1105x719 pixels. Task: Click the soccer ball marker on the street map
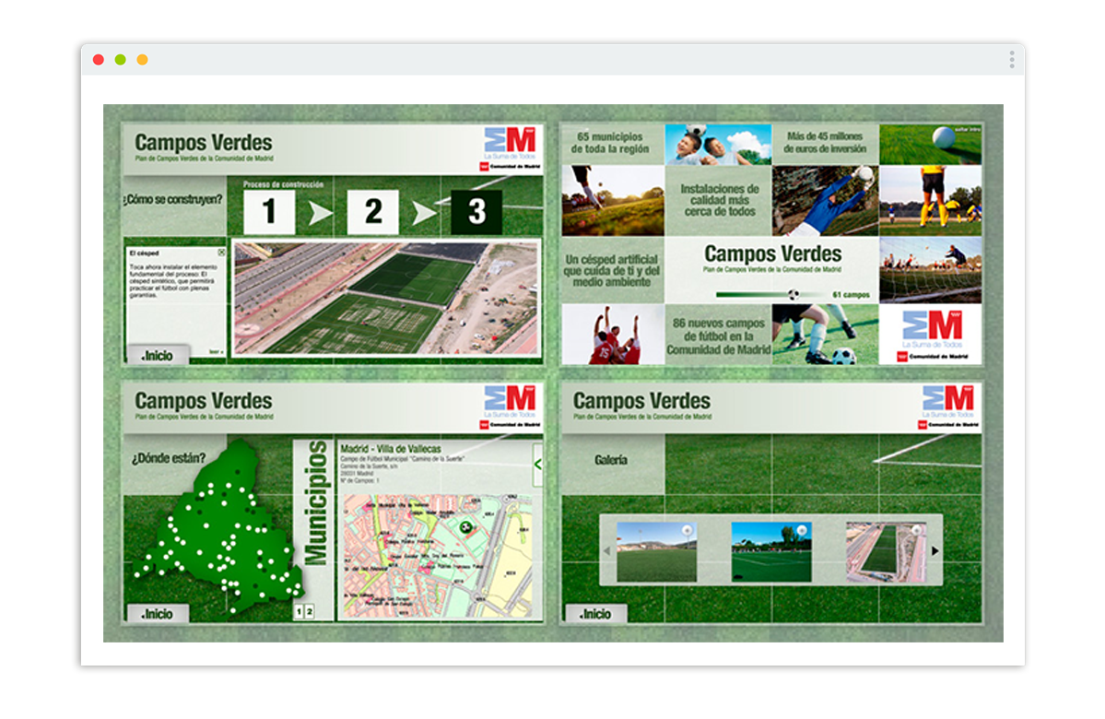pos(466,527)
